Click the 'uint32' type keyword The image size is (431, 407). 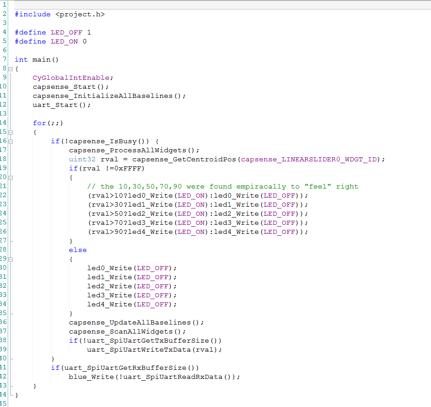[x=82, y=160]
